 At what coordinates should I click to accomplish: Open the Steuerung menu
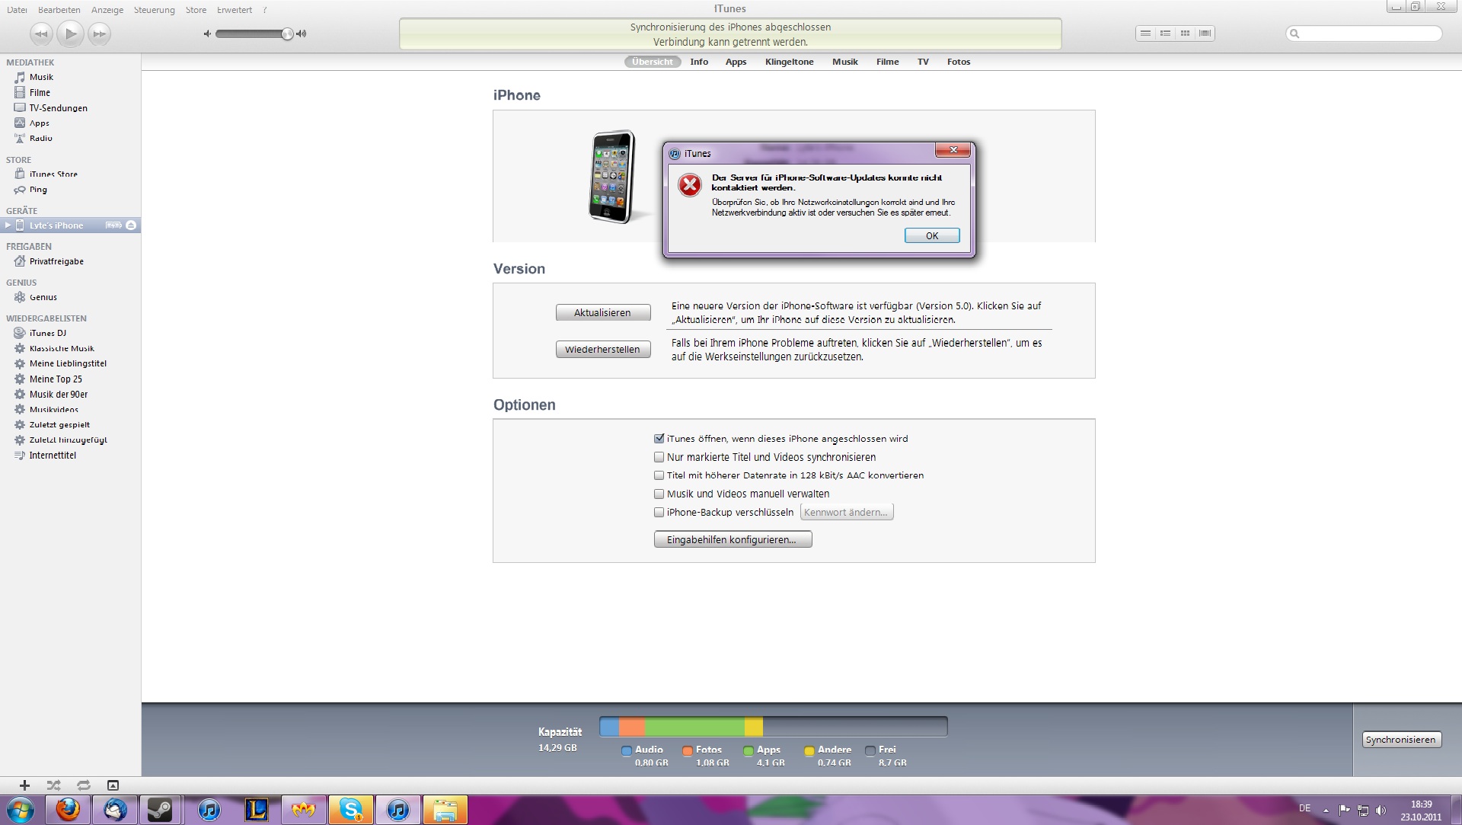point(154,10)
